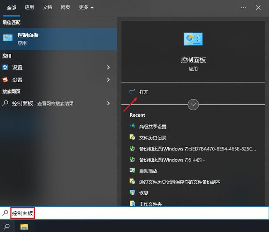
Task: Switch to the 文档 tab
Action: pyautogui.click(x=47, y=7)
